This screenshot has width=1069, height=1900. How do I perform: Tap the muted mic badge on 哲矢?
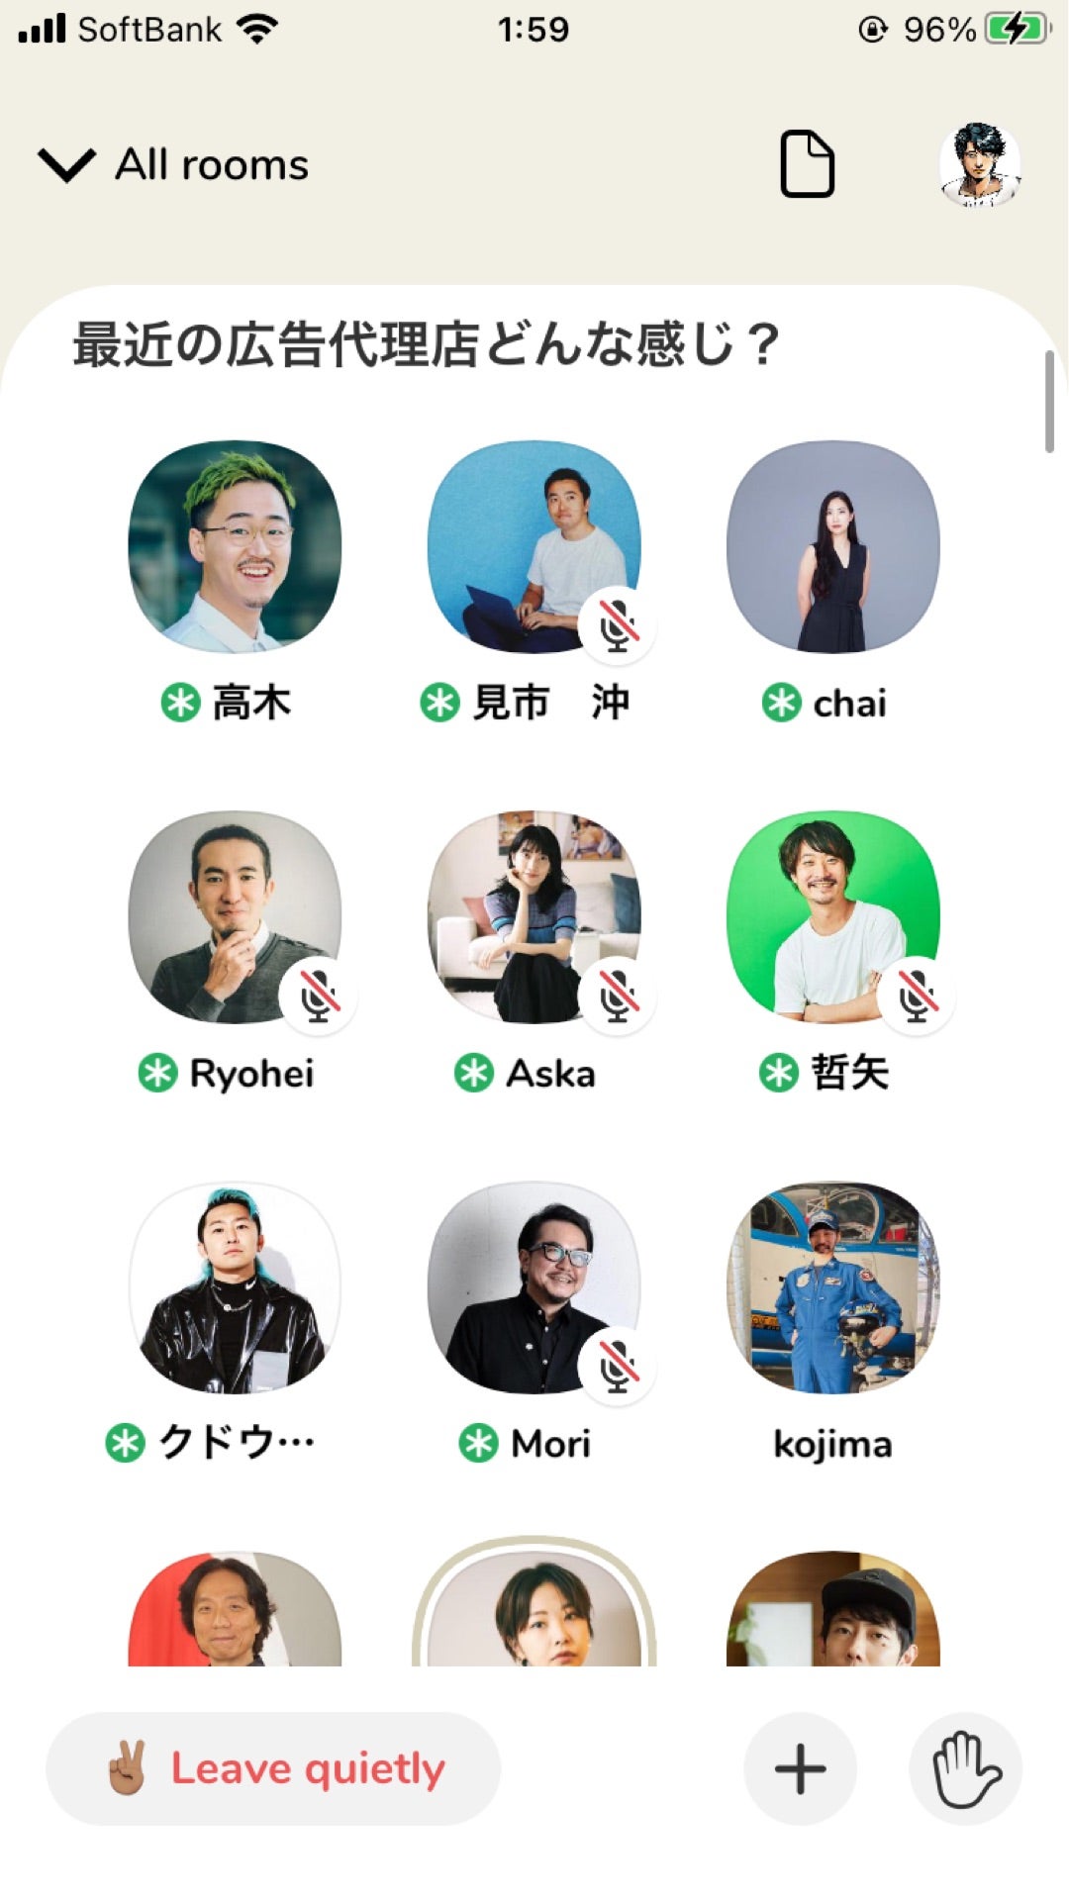(916, 997)
